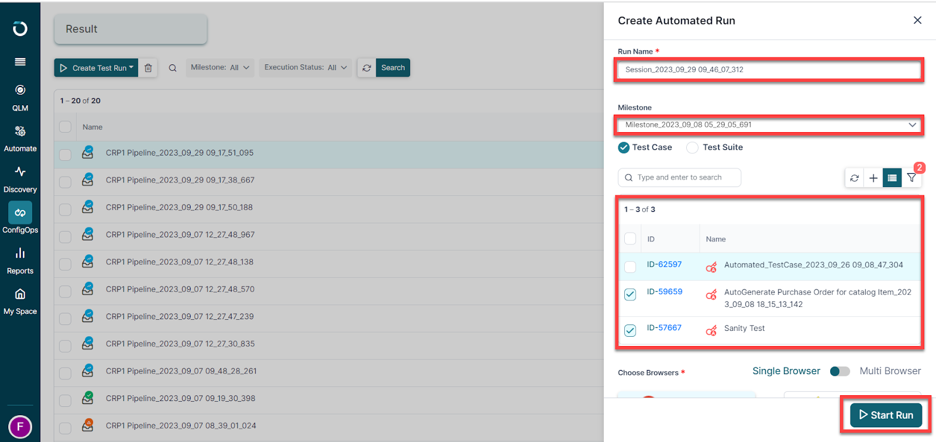Click the pipeline icon for CRP1 Pipeline_2023_09_29 09_17_51_095
This screenshot has height=442, width=936.
(x=88, y=153)
